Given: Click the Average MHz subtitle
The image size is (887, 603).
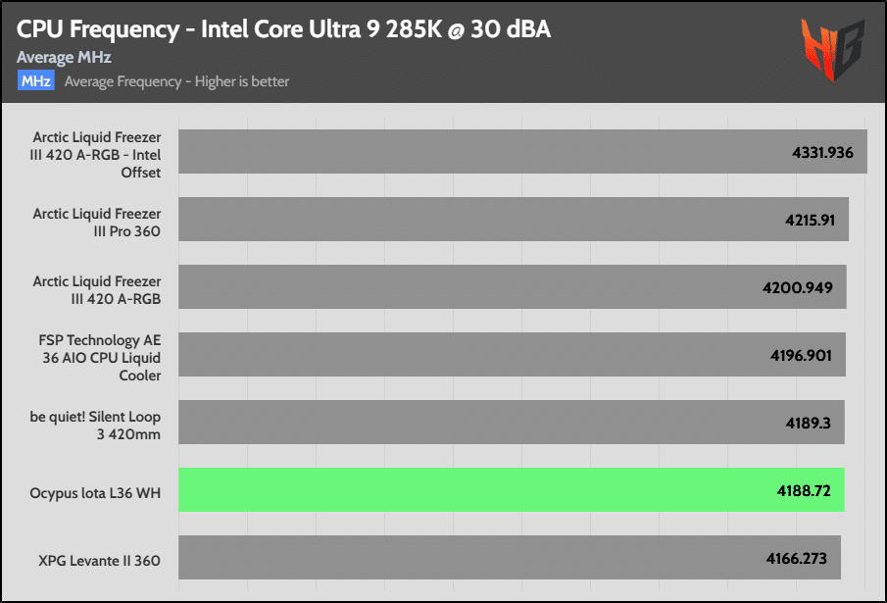Looking at the screenshot, I should tap(64, 57).
